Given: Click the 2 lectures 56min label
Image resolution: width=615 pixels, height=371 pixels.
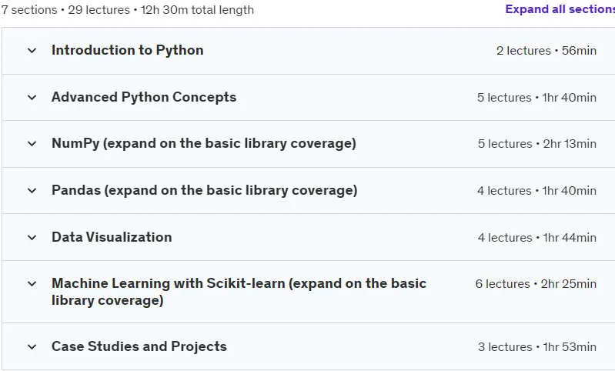Looking at the screenshot, I should 546,51.
